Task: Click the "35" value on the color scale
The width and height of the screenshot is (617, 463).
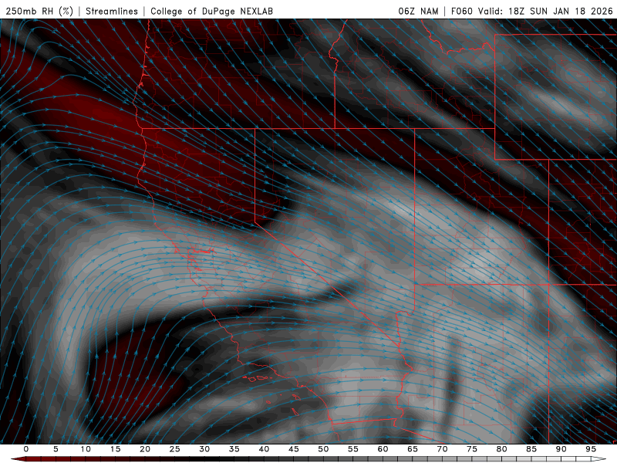Action: click(234, 449)
